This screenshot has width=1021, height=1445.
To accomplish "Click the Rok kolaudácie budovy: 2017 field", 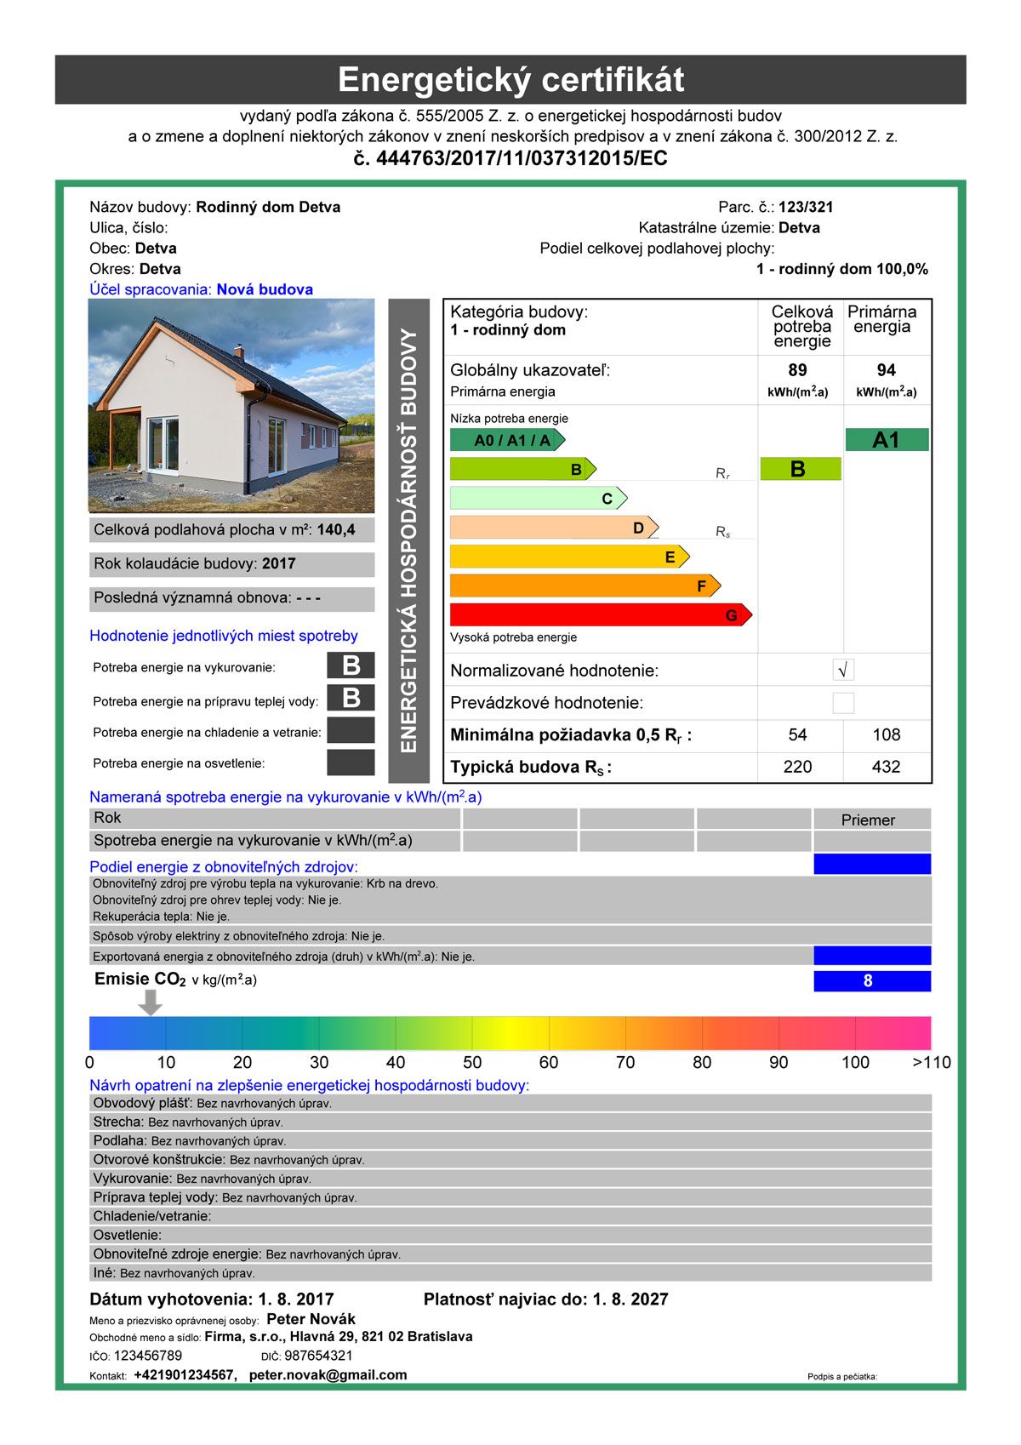I will pyautogui.click(x=231, y=564).
